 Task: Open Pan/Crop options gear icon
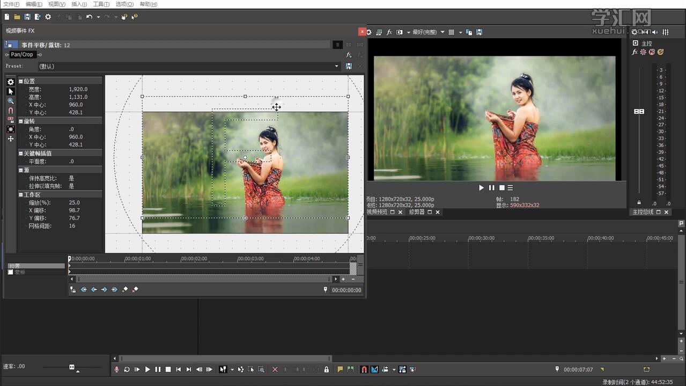10,82
